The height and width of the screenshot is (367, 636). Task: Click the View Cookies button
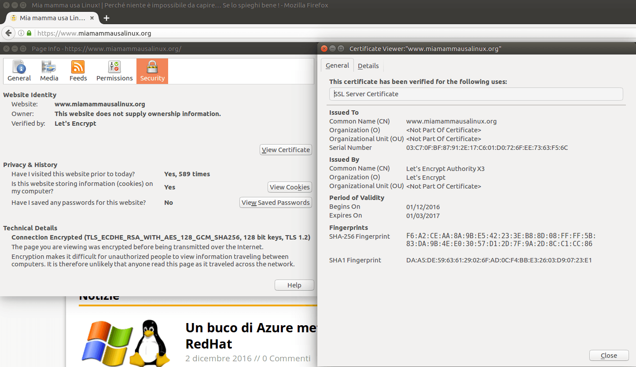(290, 187)
